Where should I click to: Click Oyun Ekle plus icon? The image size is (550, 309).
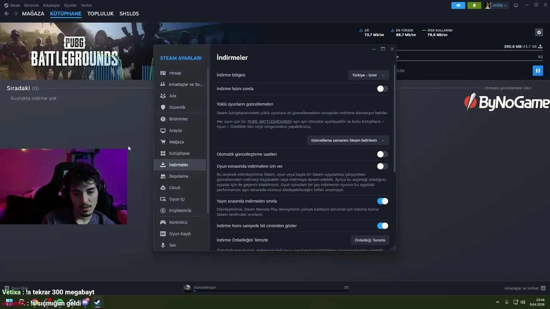(7, 288)
